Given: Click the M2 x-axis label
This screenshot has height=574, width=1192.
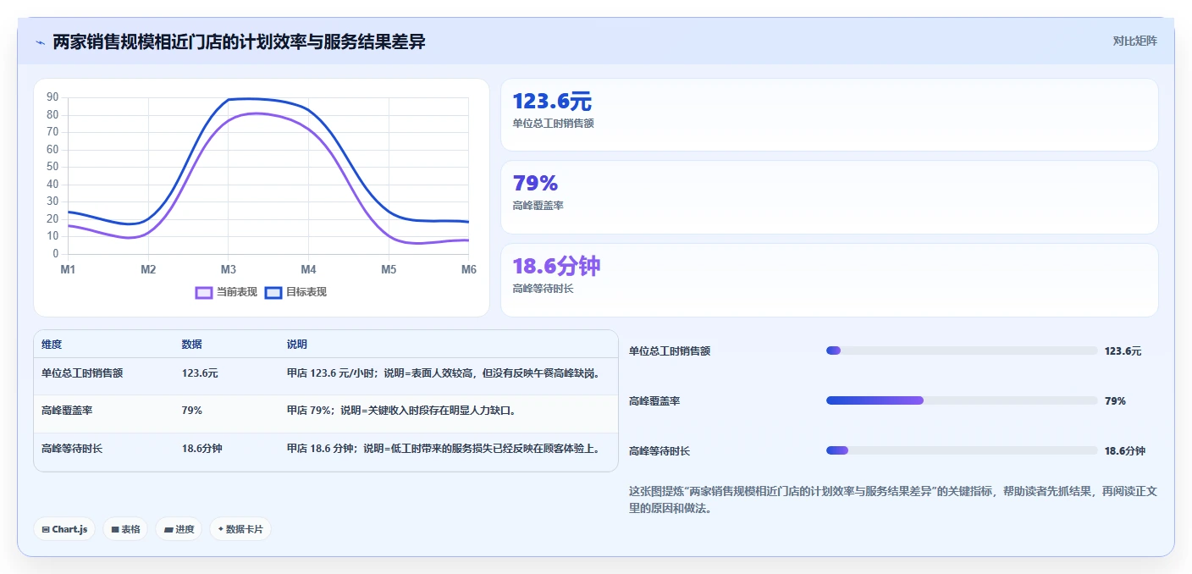Looking at the screenshot, I should point(148,269).
